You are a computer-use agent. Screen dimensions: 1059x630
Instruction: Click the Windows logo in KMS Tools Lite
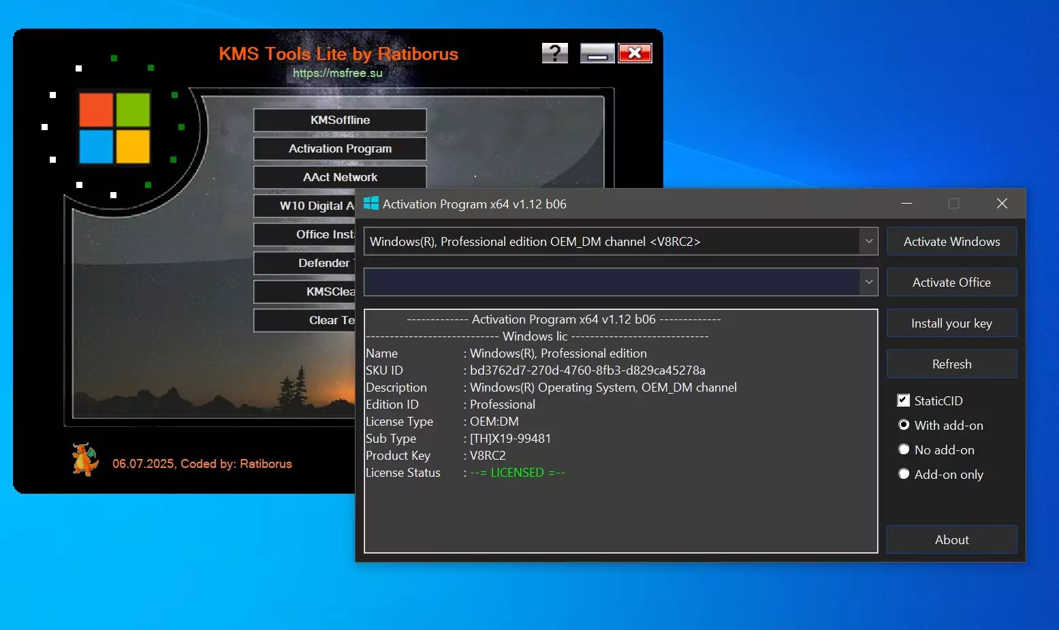click(114, 128)
